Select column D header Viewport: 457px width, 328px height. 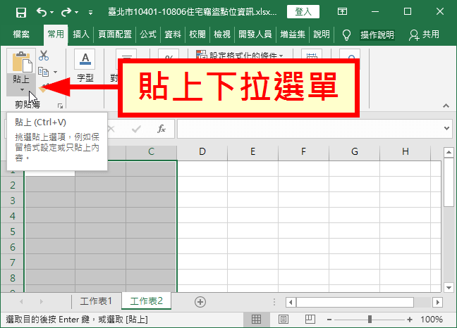202,151
